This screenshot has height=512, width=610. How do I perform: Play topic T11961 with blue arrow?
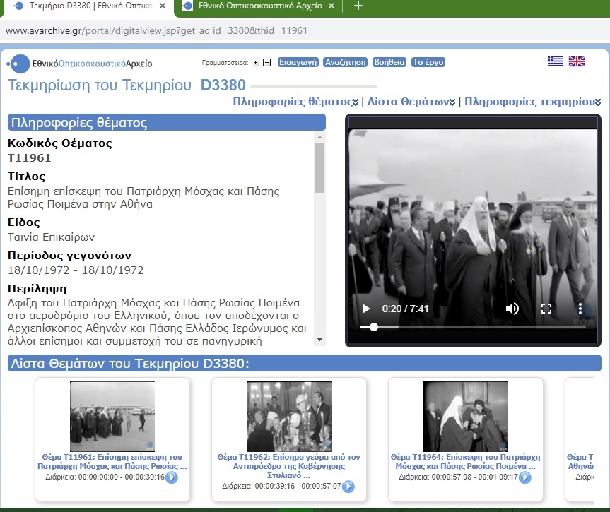pyautogui.click(x=172, y=477)
